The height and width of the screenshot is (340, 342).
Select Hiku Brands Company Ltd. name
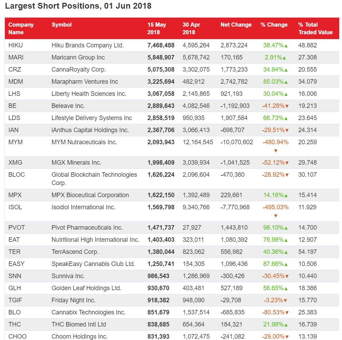coord(88,45)
